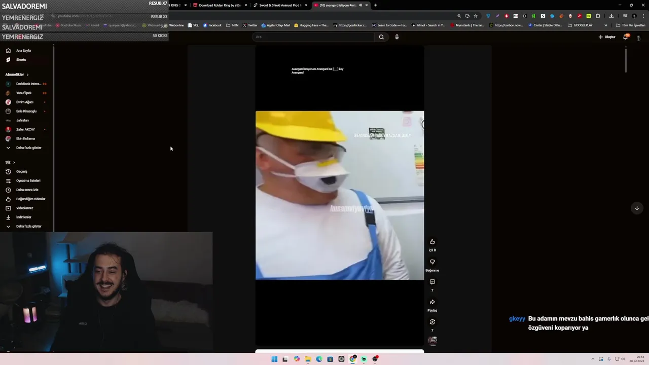
Task: Open Beğendiğim videolar liked videos
Action: point(26,199)
